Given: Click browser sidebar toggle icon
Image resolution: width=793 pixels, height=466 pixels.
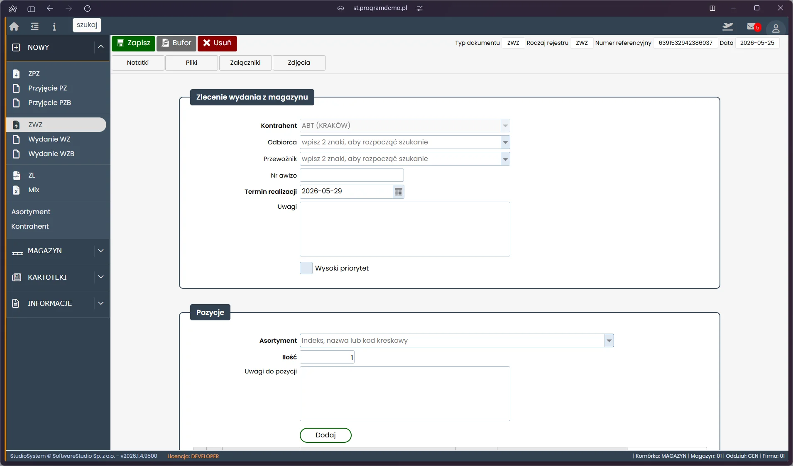Looking at the screenshot, I should (31, 8).
